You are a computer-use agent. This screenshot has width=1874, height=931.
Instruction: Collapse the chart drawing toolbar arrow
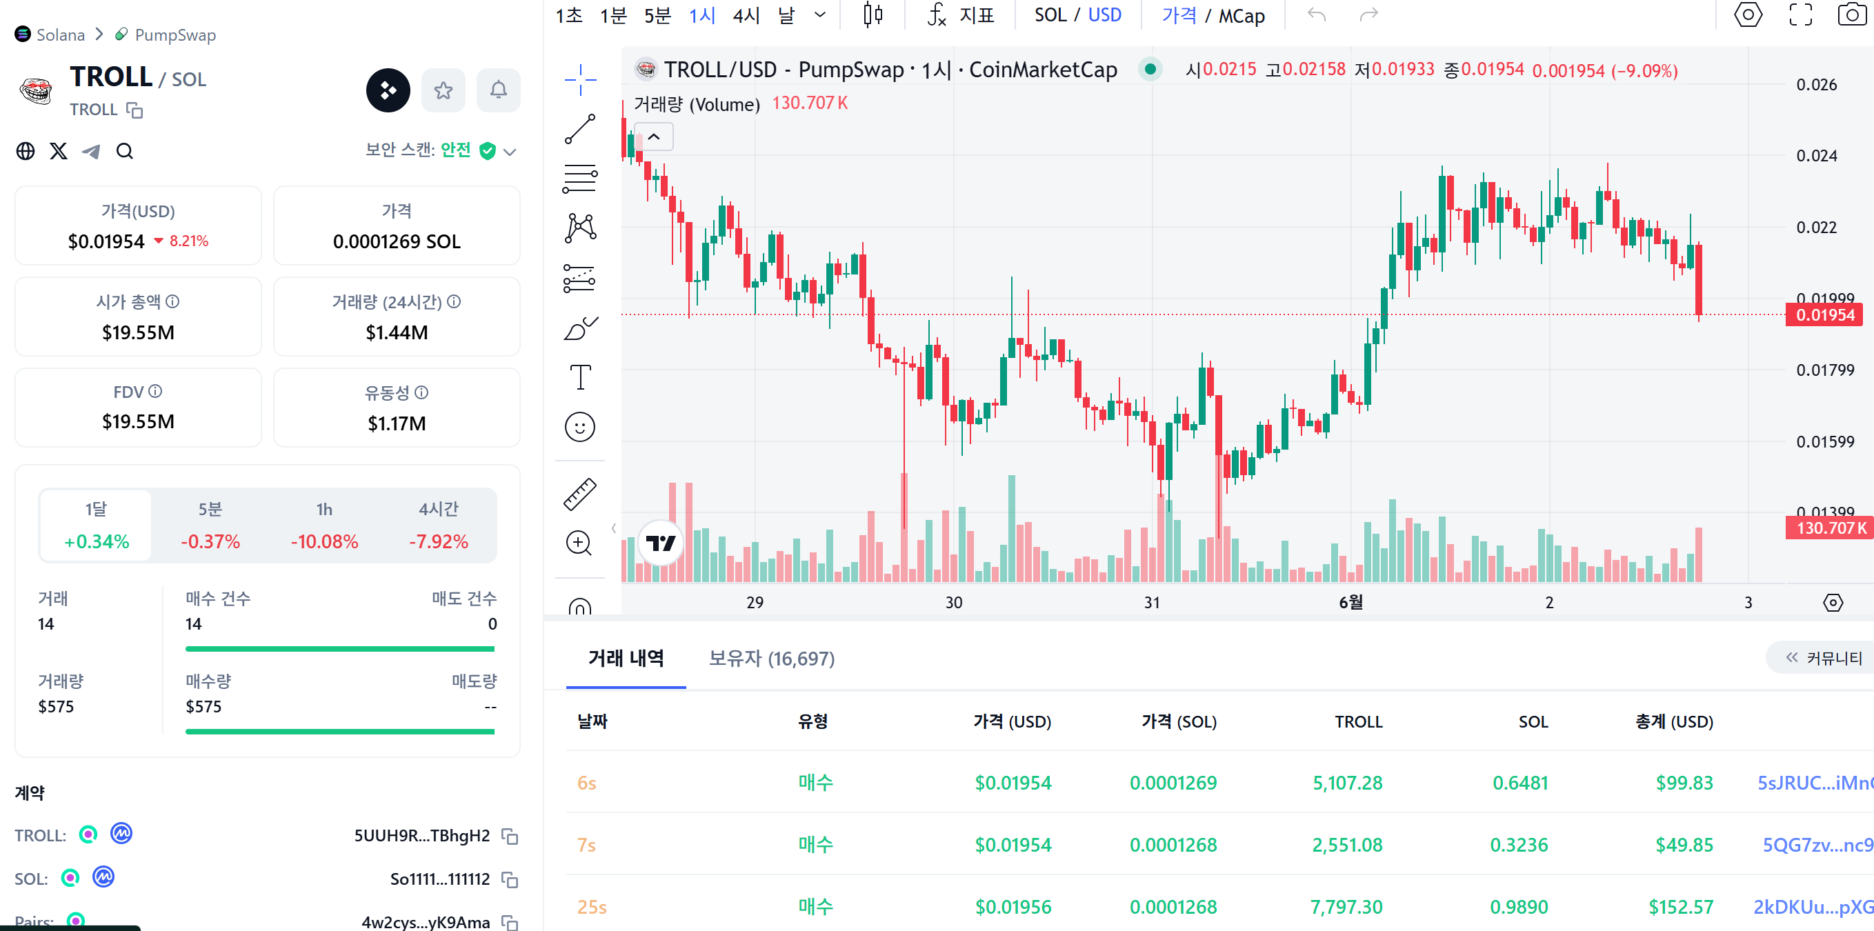(x=613, y=529)
